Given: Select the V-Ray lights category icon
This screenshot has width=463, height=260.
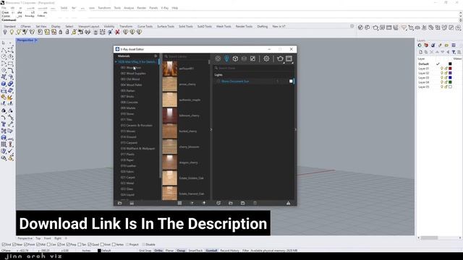Looking at the screenshot, I should (226, 58).
